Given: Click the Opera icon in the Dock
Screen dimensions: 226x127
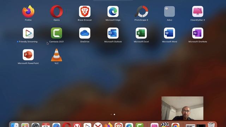Looking at the screenshot, I should [x=67, y=125].
